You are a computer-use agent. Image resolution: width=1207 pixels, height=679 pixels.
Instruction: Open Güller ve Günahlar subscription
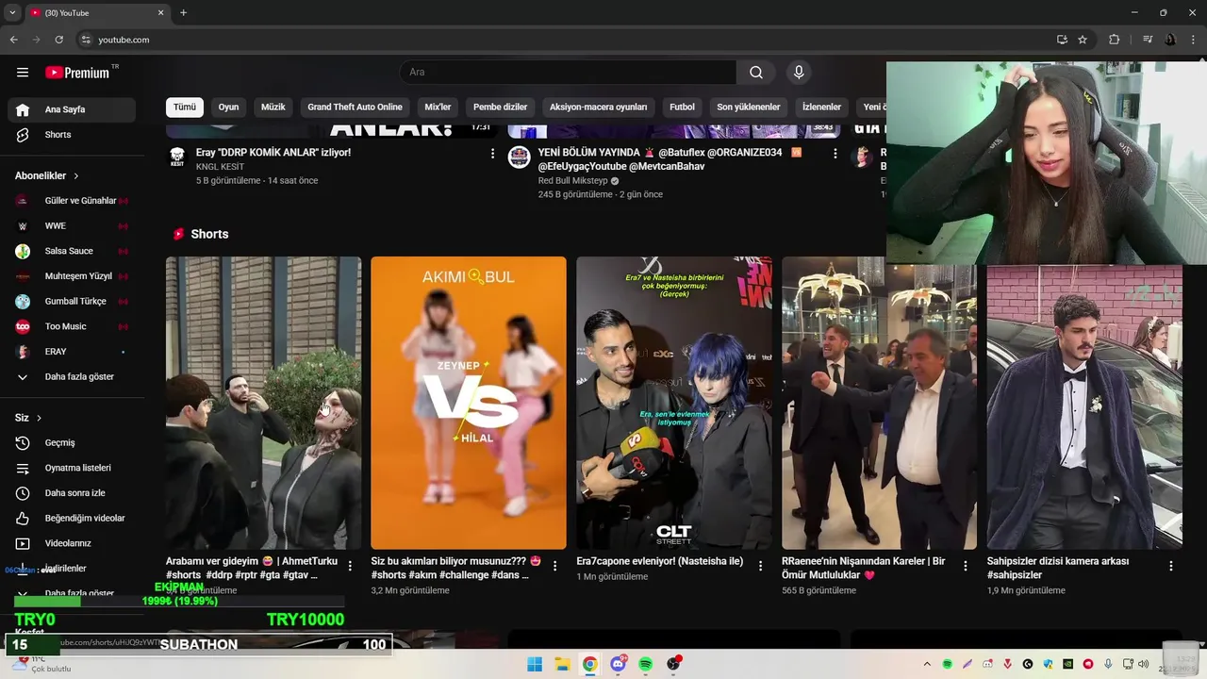(x=72, y=201)
